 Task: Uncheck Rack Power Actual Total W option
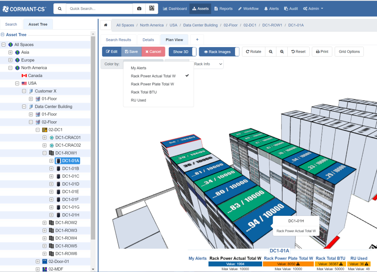[153, 76]
